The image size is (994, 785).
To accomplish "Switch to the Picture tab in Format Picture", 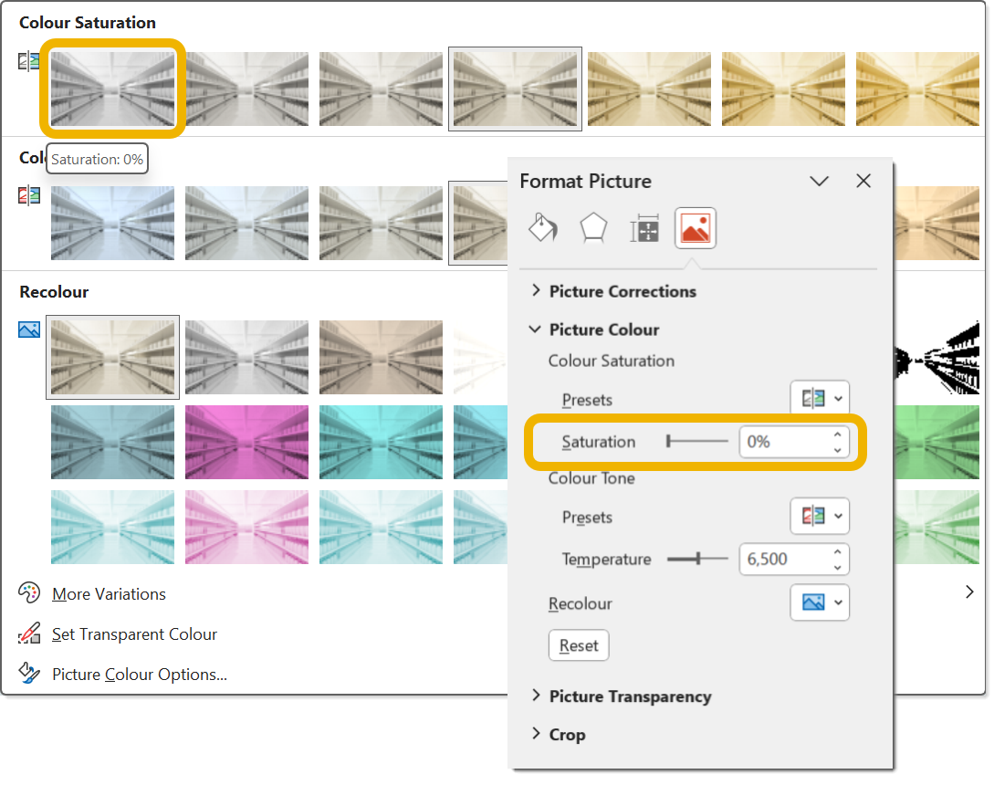I will 696,228.
